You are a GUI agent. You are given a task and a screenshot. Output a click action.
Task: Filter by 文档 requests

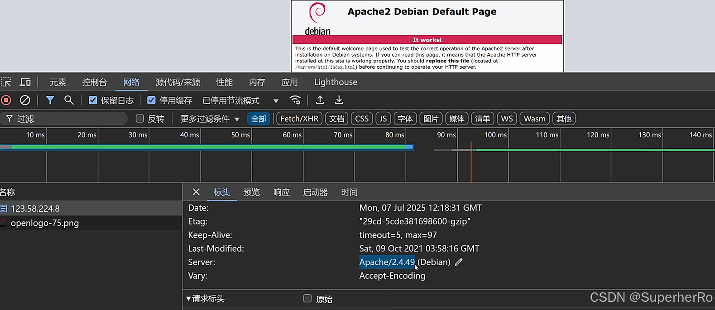coord(336,119)
